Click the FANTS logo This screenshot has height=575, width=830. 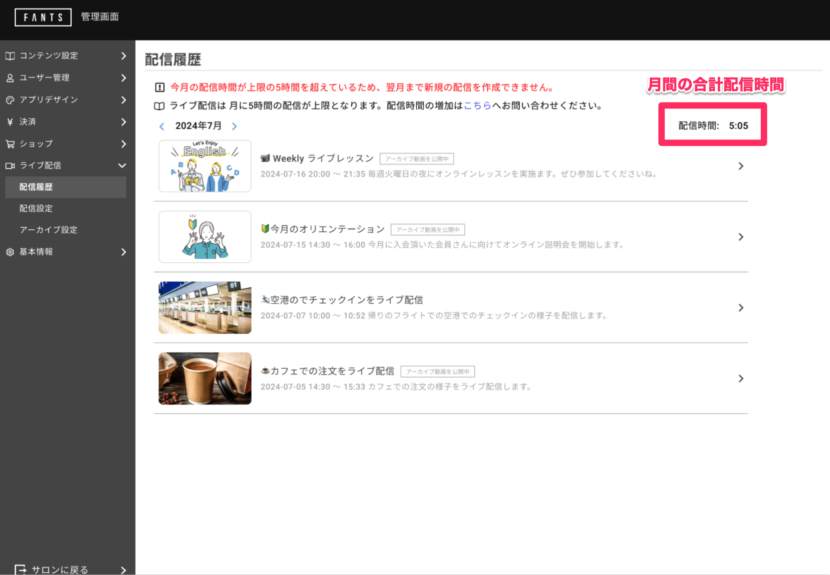43,17
